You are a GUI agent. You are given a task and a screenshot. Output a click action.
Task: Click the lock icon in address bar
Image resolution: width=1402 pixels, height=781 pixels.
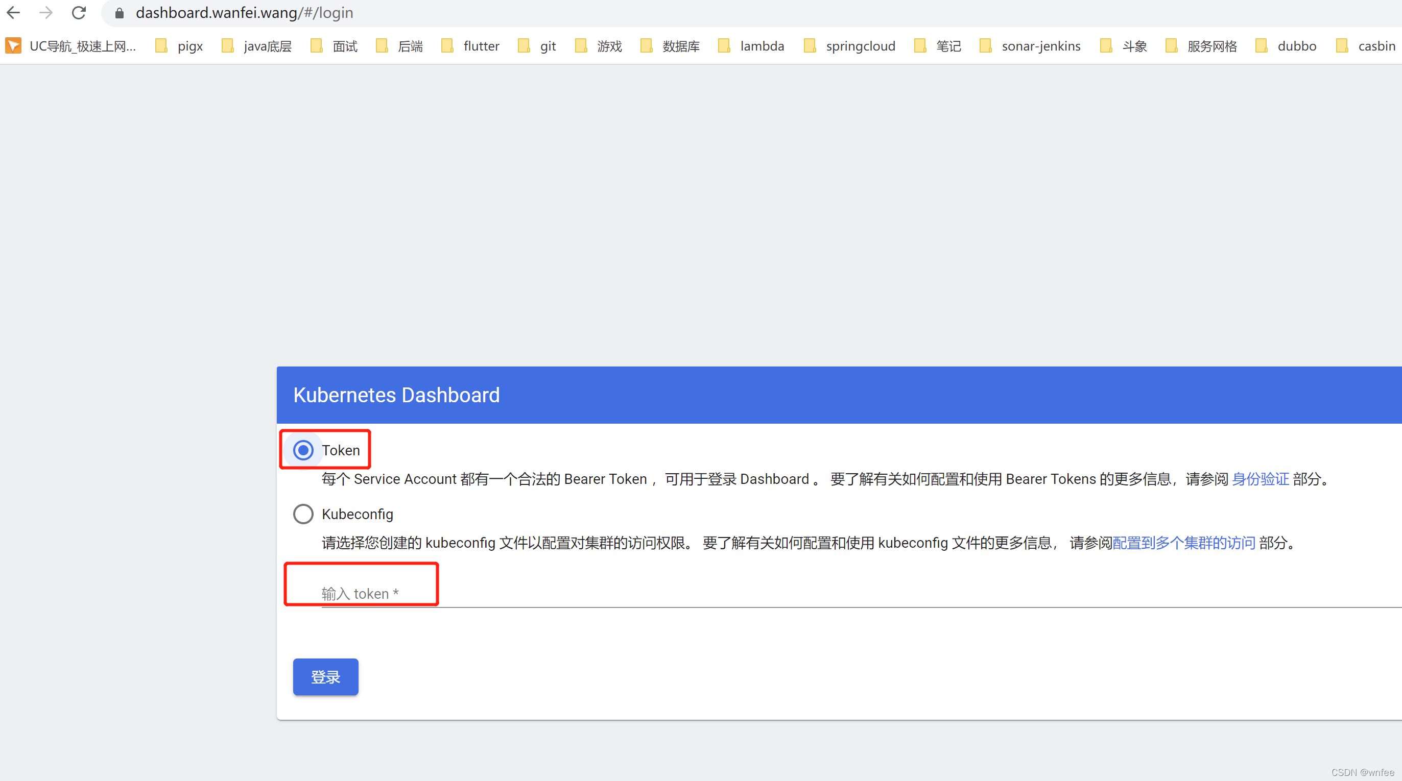[x=119, y=13]
